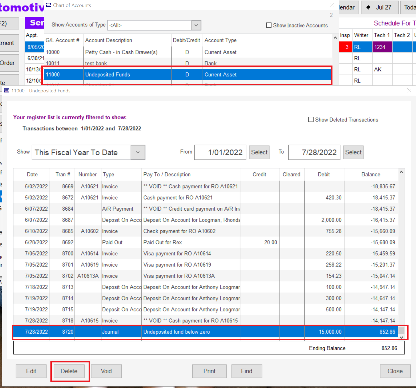Delete the selected journal transaction
416x388 pixels.
tap(69, 371)
